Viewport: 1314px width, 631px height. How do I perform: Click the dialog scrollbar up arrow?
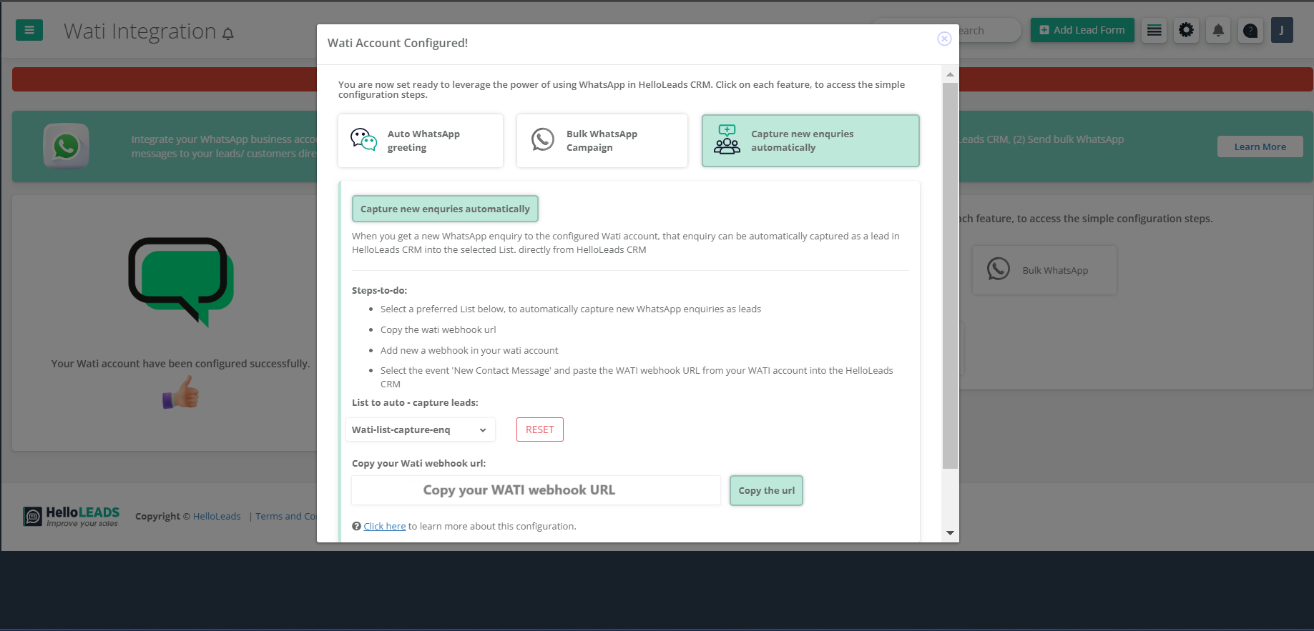(950, 74)
